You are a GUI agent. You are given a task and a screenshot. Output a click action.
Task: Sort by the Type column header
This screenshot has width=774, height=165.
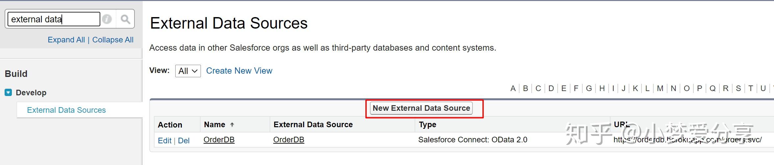click(427, 125)
